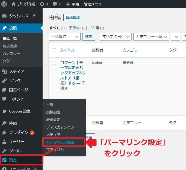Choose 投稿設定 in the settings flyout

pos(53,112)
